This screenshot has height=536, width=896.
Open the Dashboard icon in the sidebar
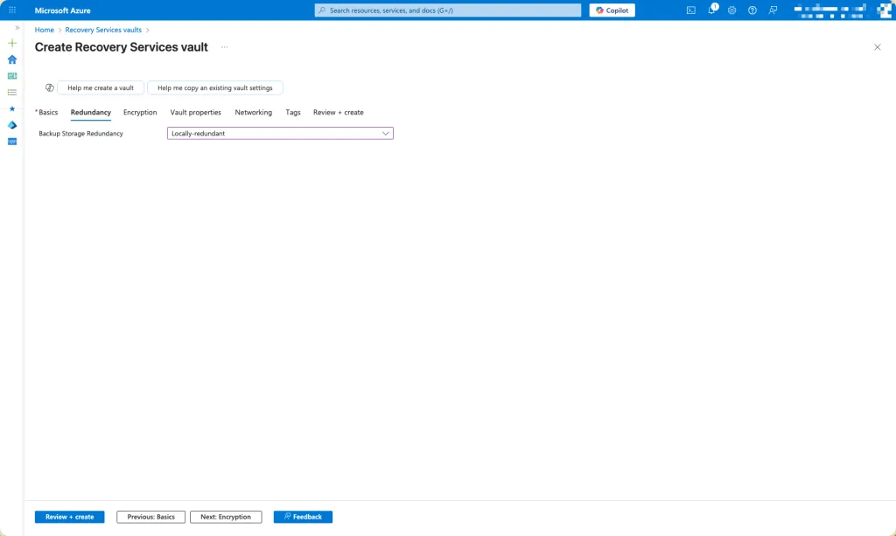[12, 76]
